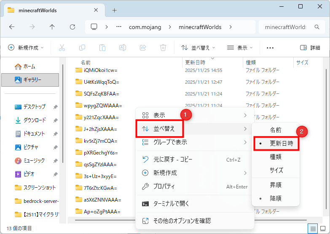Expand chevron after minecraftWorlds breadcrumb
This screenshot has height=234, width=330.
231,27
